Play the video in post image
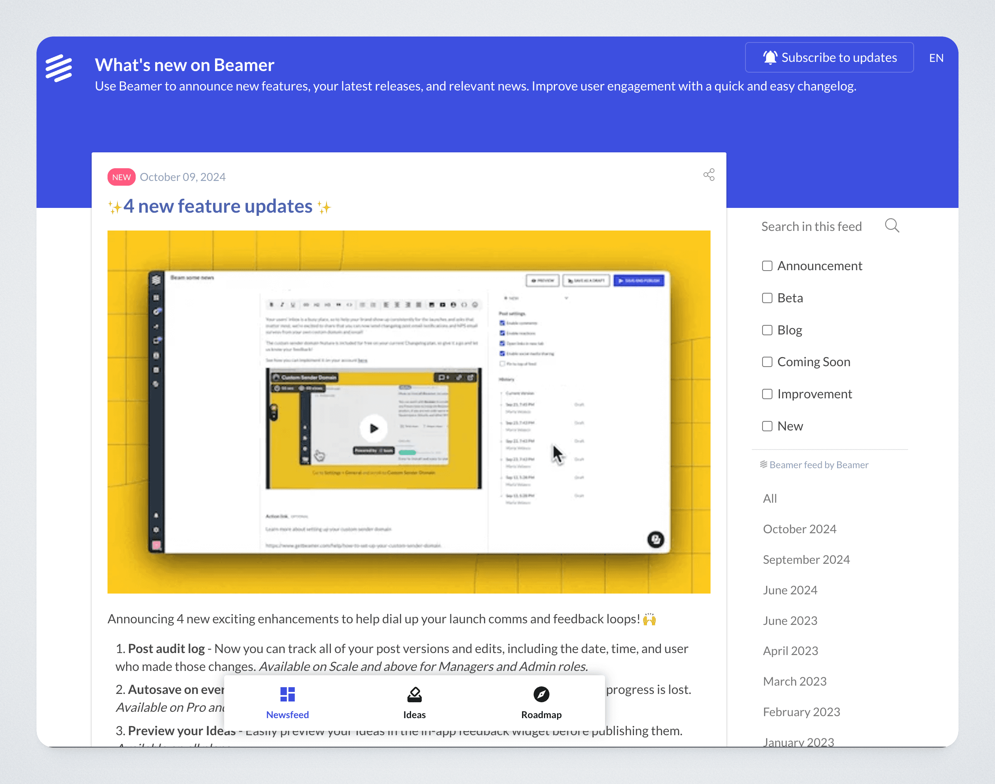Viewport: 995px width, 784px height. (x=374, y=428)
